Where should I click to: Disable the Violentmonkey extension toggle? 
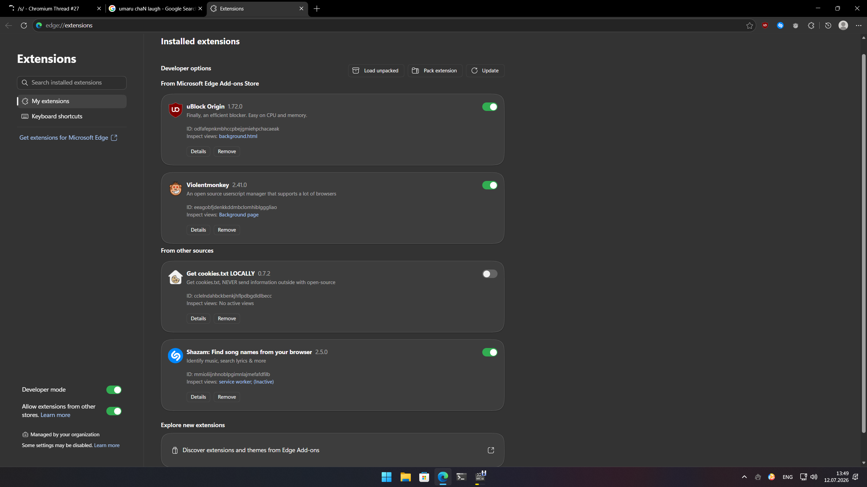[490, 185]
